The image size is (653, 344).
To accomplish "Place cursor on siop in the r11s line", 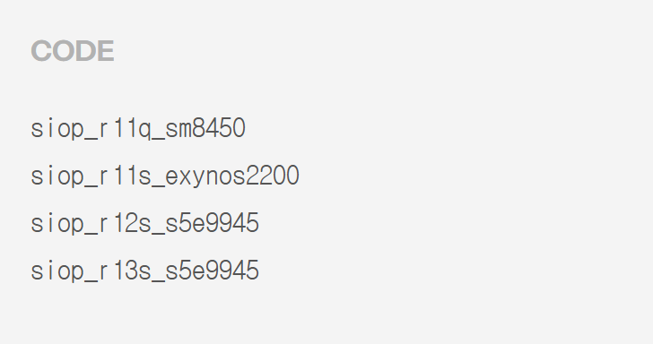I will [57, 176].
